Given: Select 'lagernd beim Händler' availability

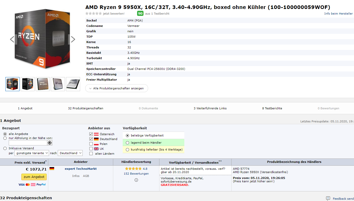Looking at the screenshot, I should [x=127, y=143].
